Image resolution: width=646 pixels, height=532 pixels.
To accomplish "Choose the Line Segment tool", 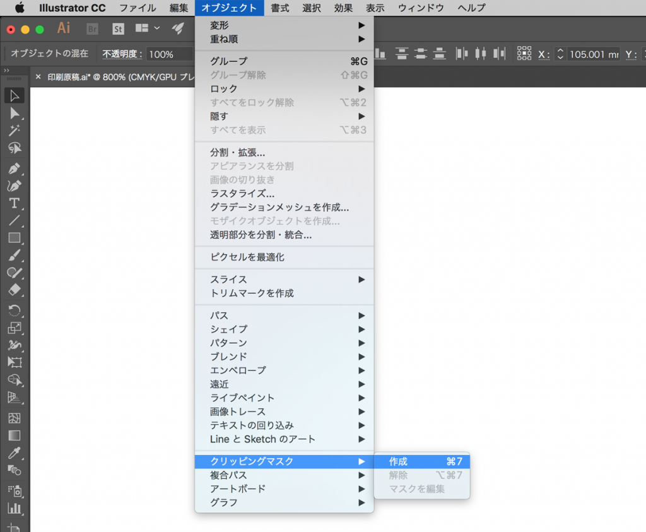I will [15, 220].
